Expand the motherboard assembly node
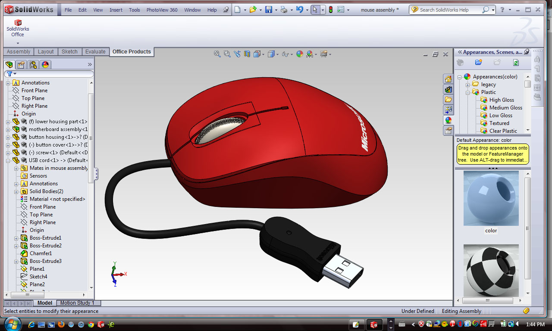 tap(8, 129)
